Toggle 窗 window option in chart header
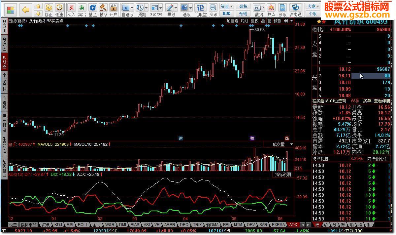Image resolution: width=396 pixels, height=235 pixels. [269, 21]
